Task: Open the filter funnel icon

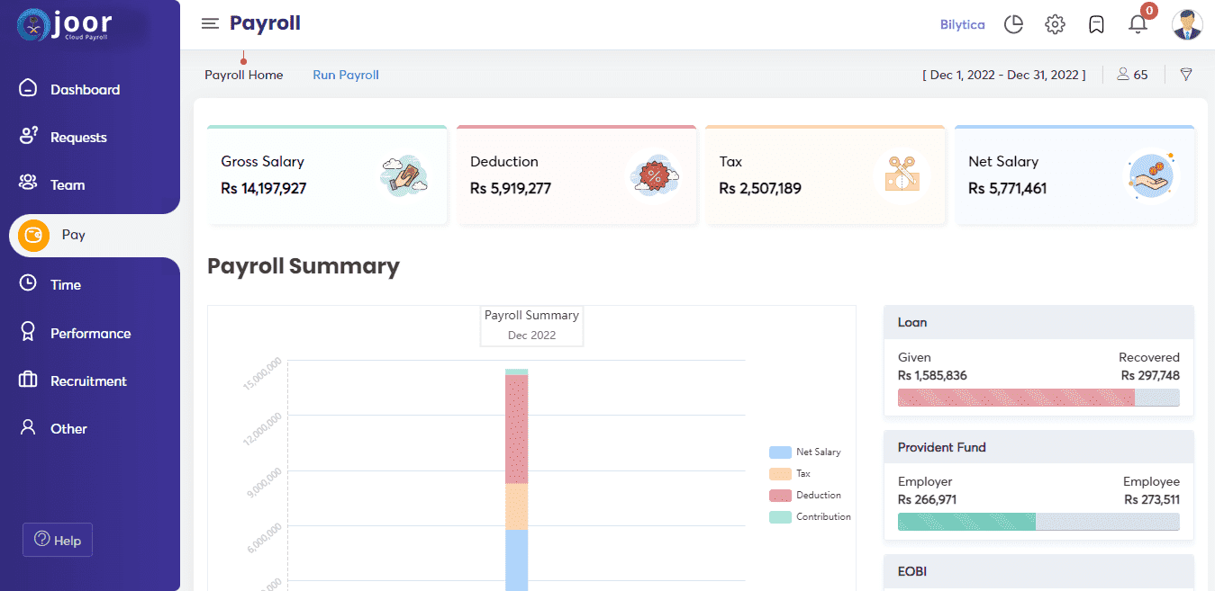Action: (1186, 75)
